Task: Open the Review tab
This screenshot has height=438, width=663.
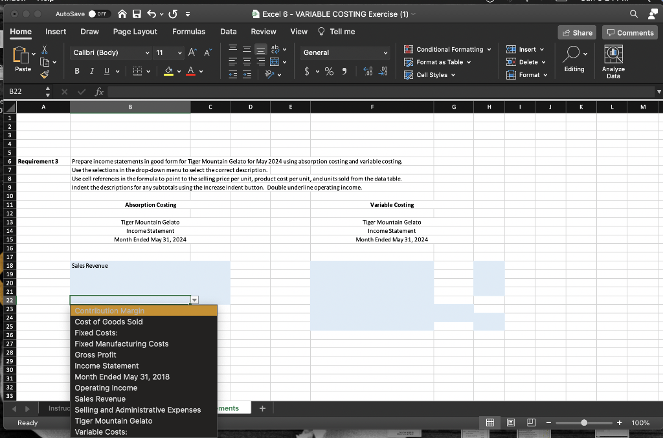Action: click(264, 32)
